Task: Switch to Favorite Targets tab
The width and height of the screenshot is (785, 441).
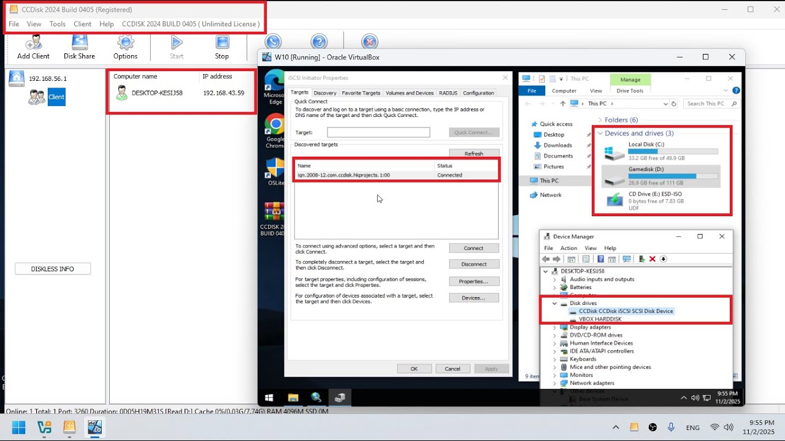Action: point(361,93)
